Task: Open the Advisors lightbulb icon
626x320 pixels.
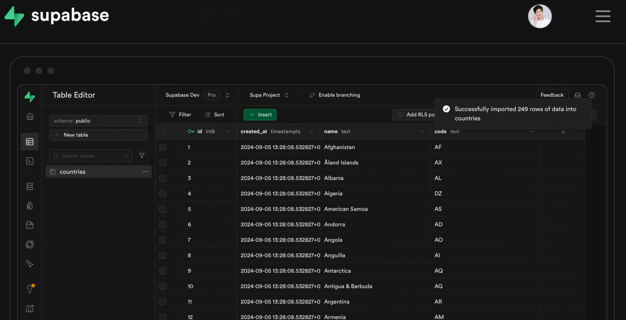Action: (x=30, y=288)
